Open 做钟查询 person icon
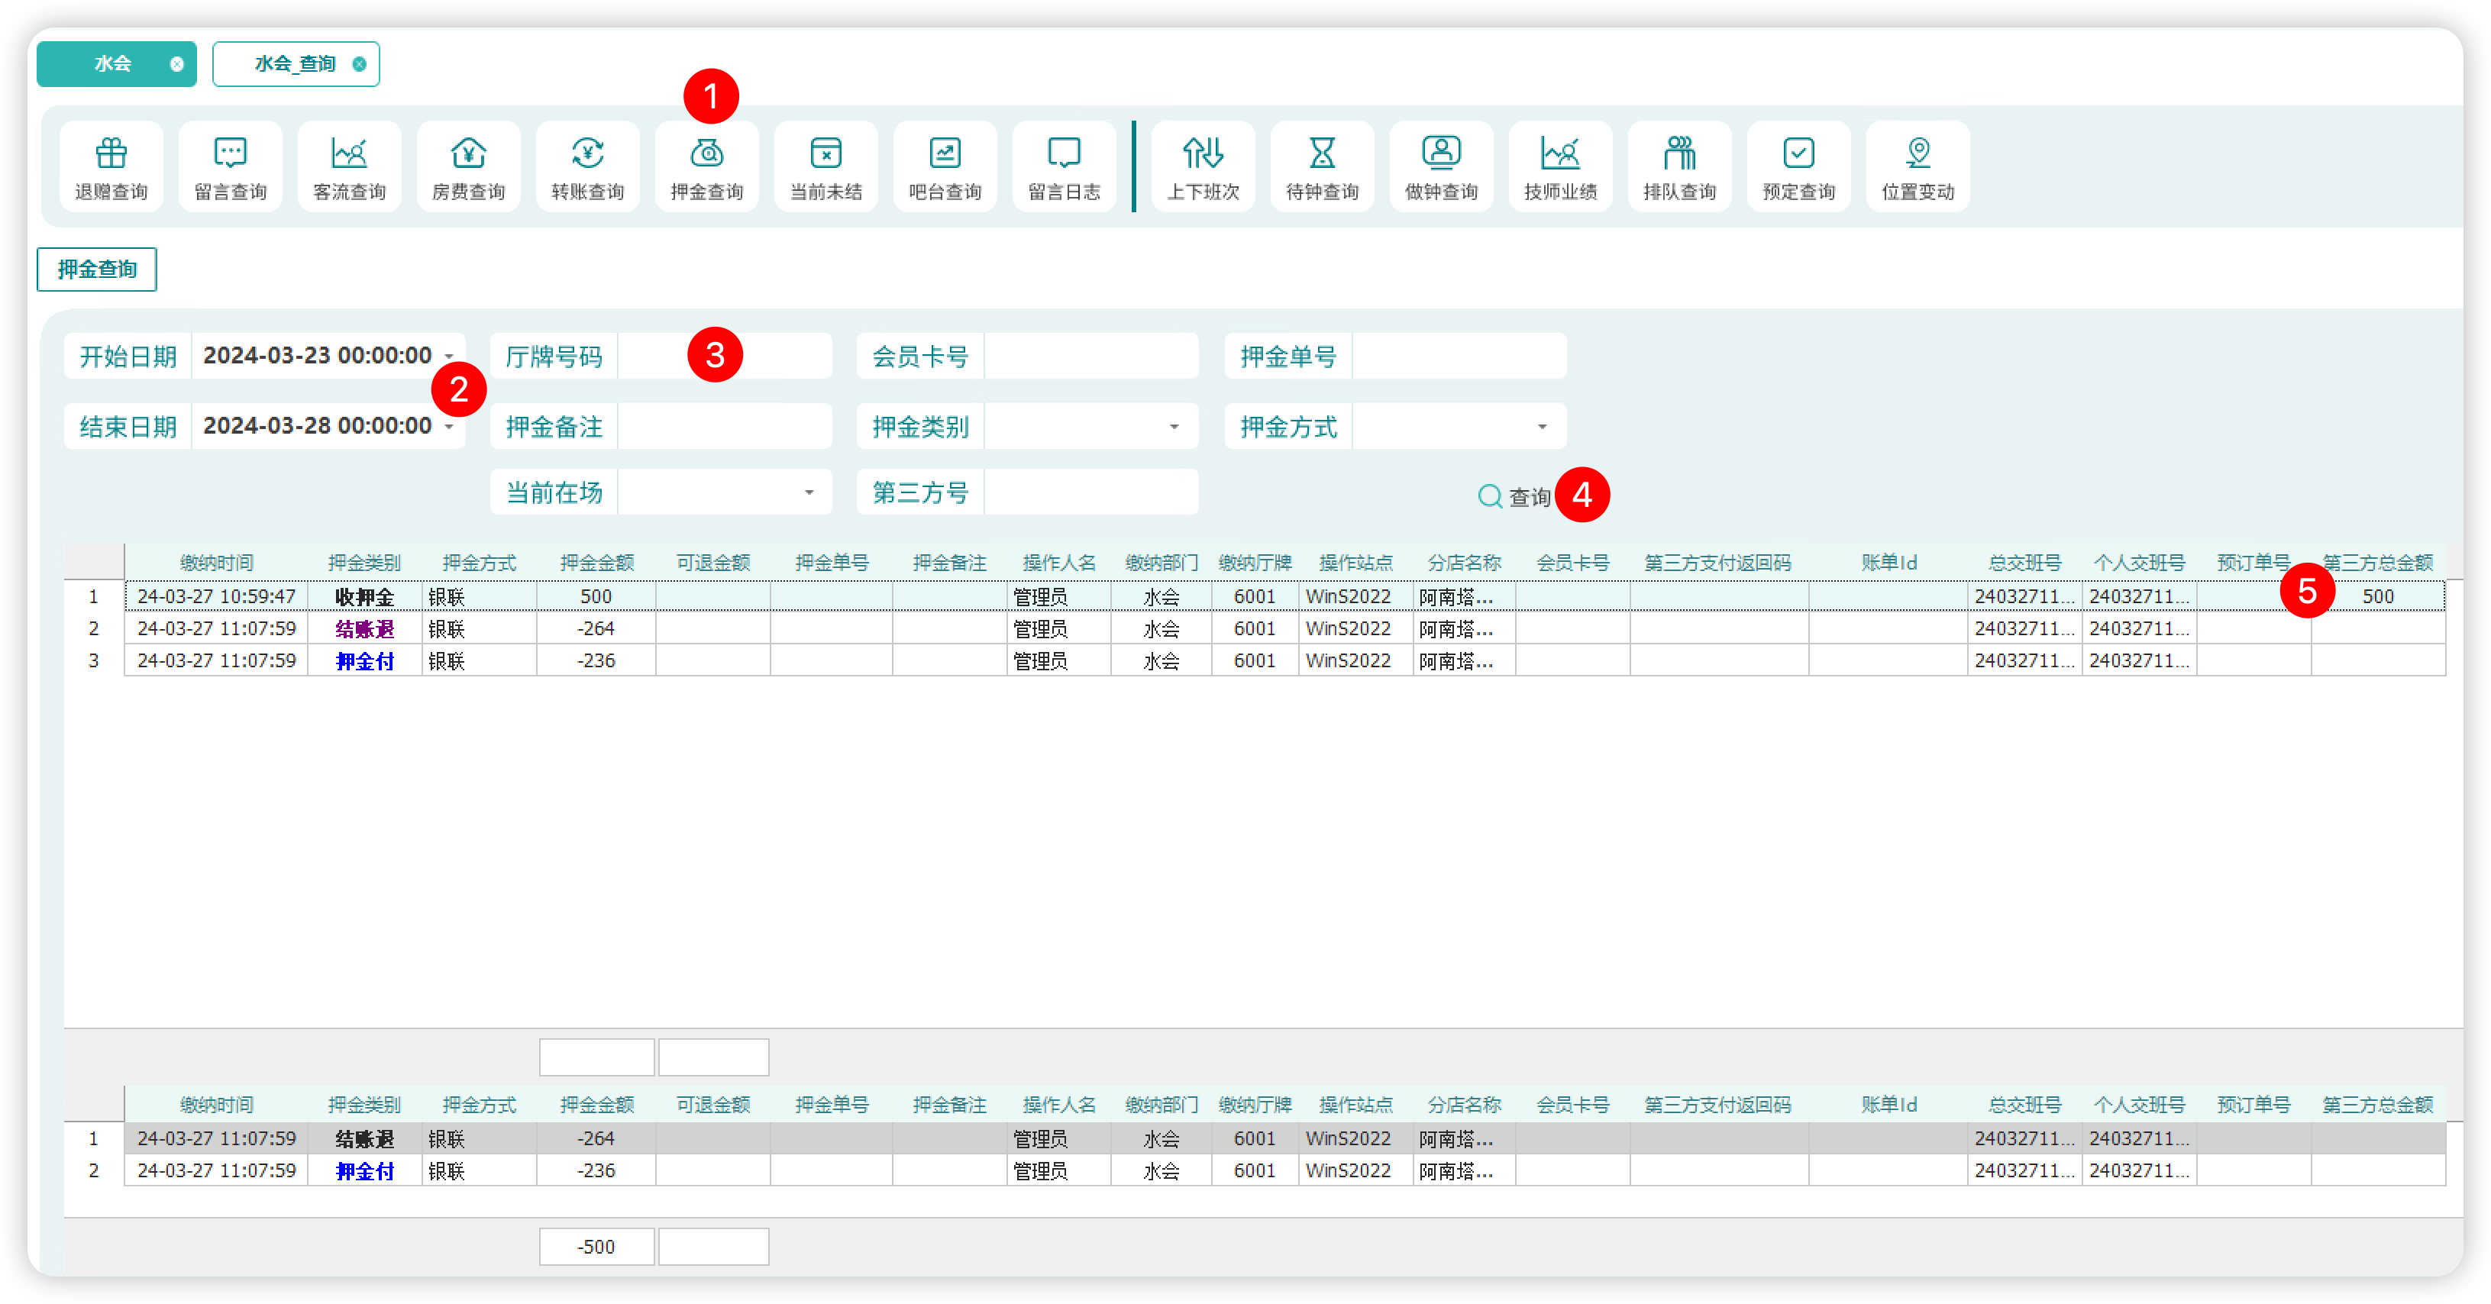Viewport: 2491px width, 1304px height. 1441,153
